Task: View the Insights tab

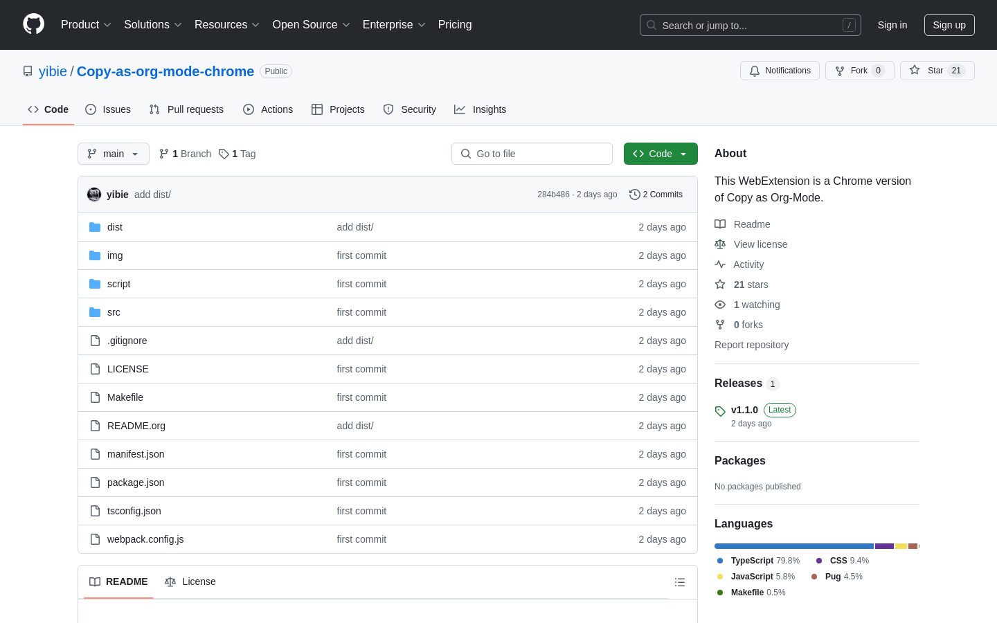Action: pos(480,109)
